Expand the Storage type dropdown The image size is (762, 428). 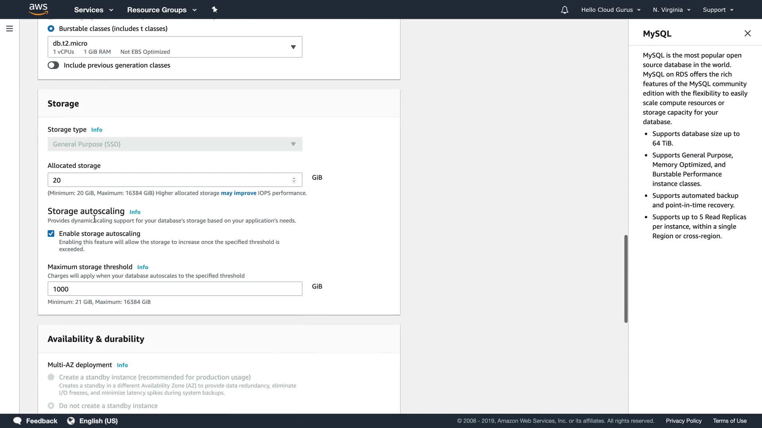[175, 144]
